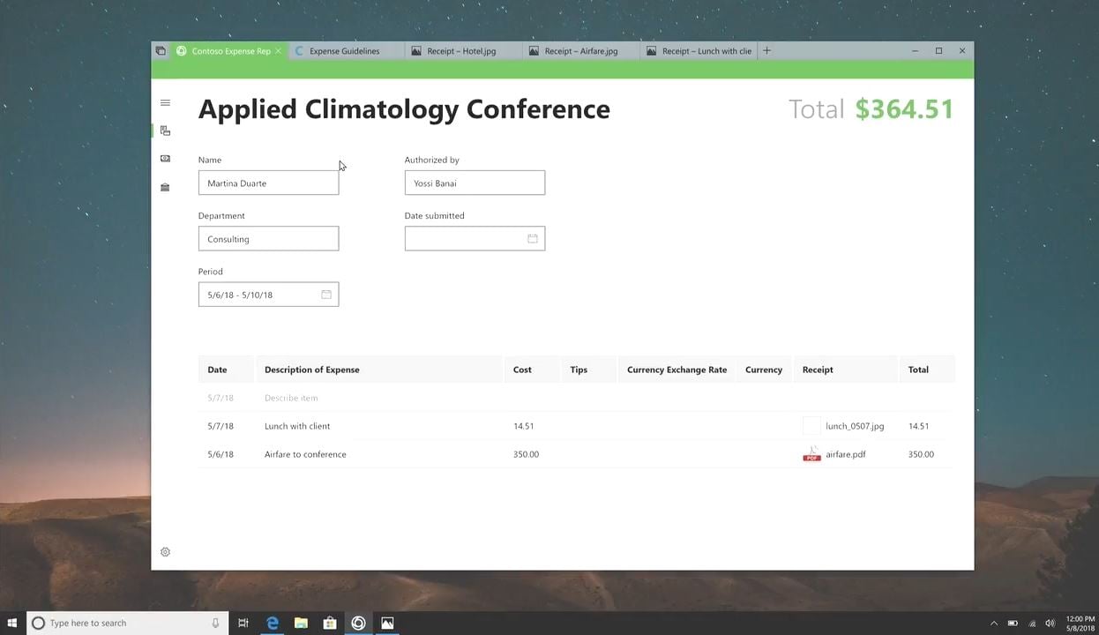
Task: Click Contoso app icon in taskbar
Action: tap(358, 623)
